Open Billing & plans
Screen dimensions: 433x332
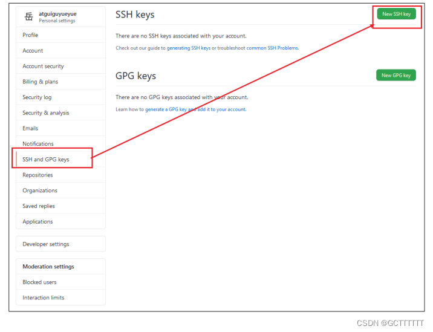tap(60, 82)
